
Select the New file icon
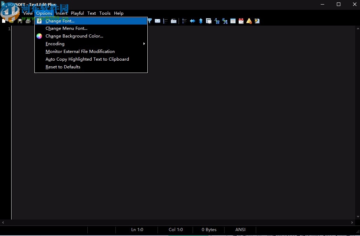pyautogui.click(x=3, y=21)
